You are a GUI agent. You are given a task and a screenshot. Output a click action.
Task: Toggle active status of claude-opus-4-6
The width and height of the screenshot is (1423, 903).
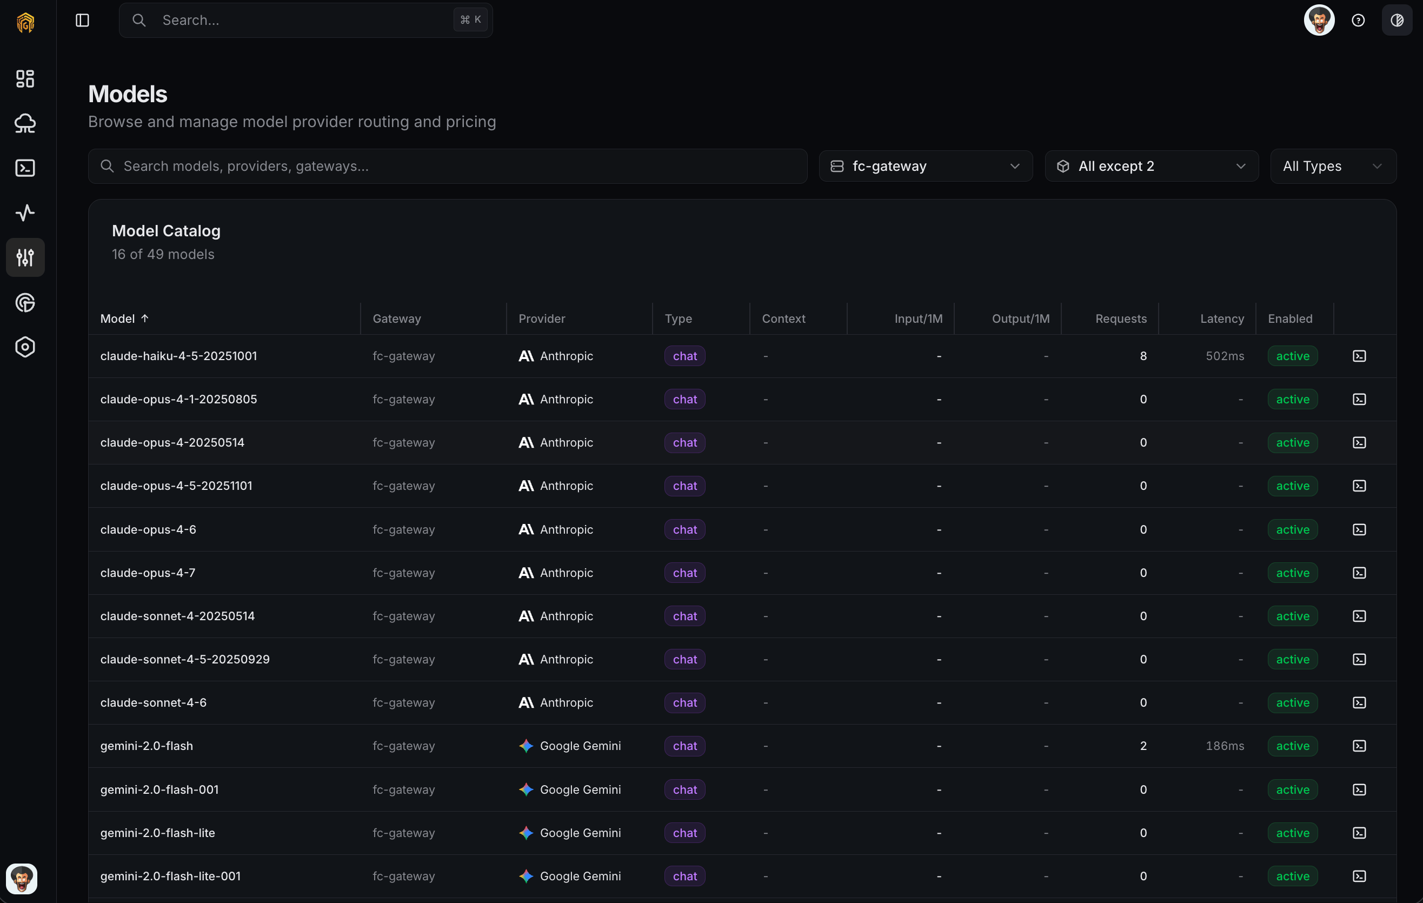tap(1292, 529)
